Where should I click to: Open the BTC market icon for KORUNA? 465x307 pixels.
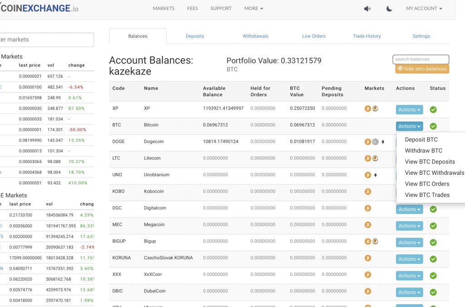(368, 258)
